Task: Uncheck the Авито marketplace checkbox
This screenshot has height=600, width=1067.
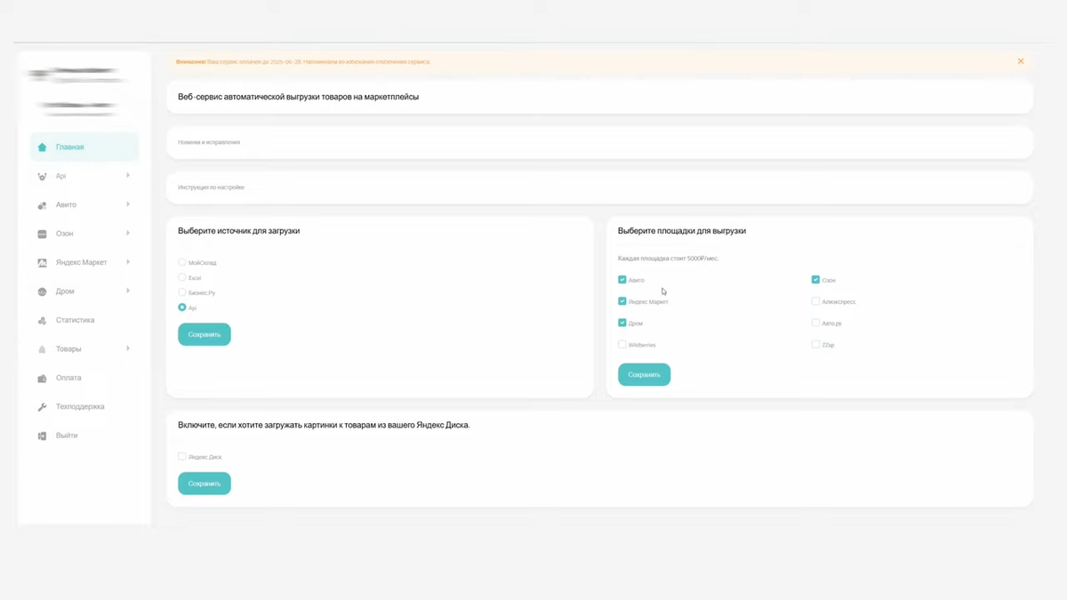Action: (x=622, y=280)
